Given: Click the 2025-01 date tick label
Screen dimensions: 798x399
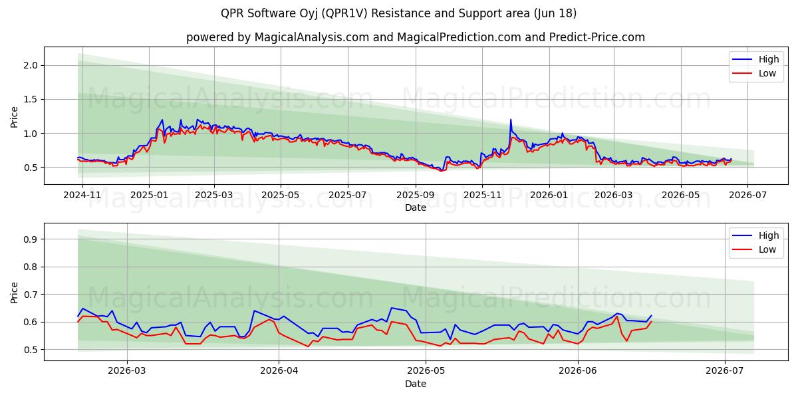Looking at the screenshot, I should 149,196.
